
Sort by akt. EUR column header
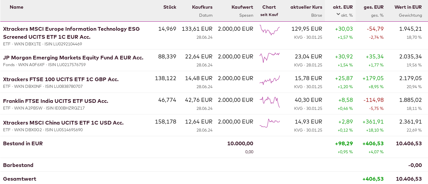pos(343,7)
